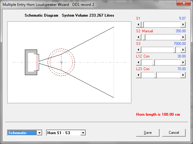Click the S2 value 350.00
The height and width of the screenshot is (144, 193).
(x=181, y=31)
